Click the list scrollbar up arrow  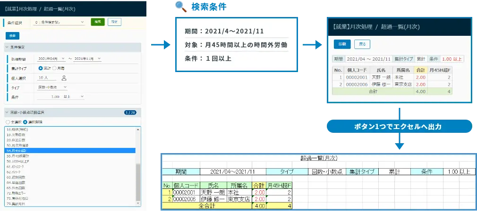138,130
